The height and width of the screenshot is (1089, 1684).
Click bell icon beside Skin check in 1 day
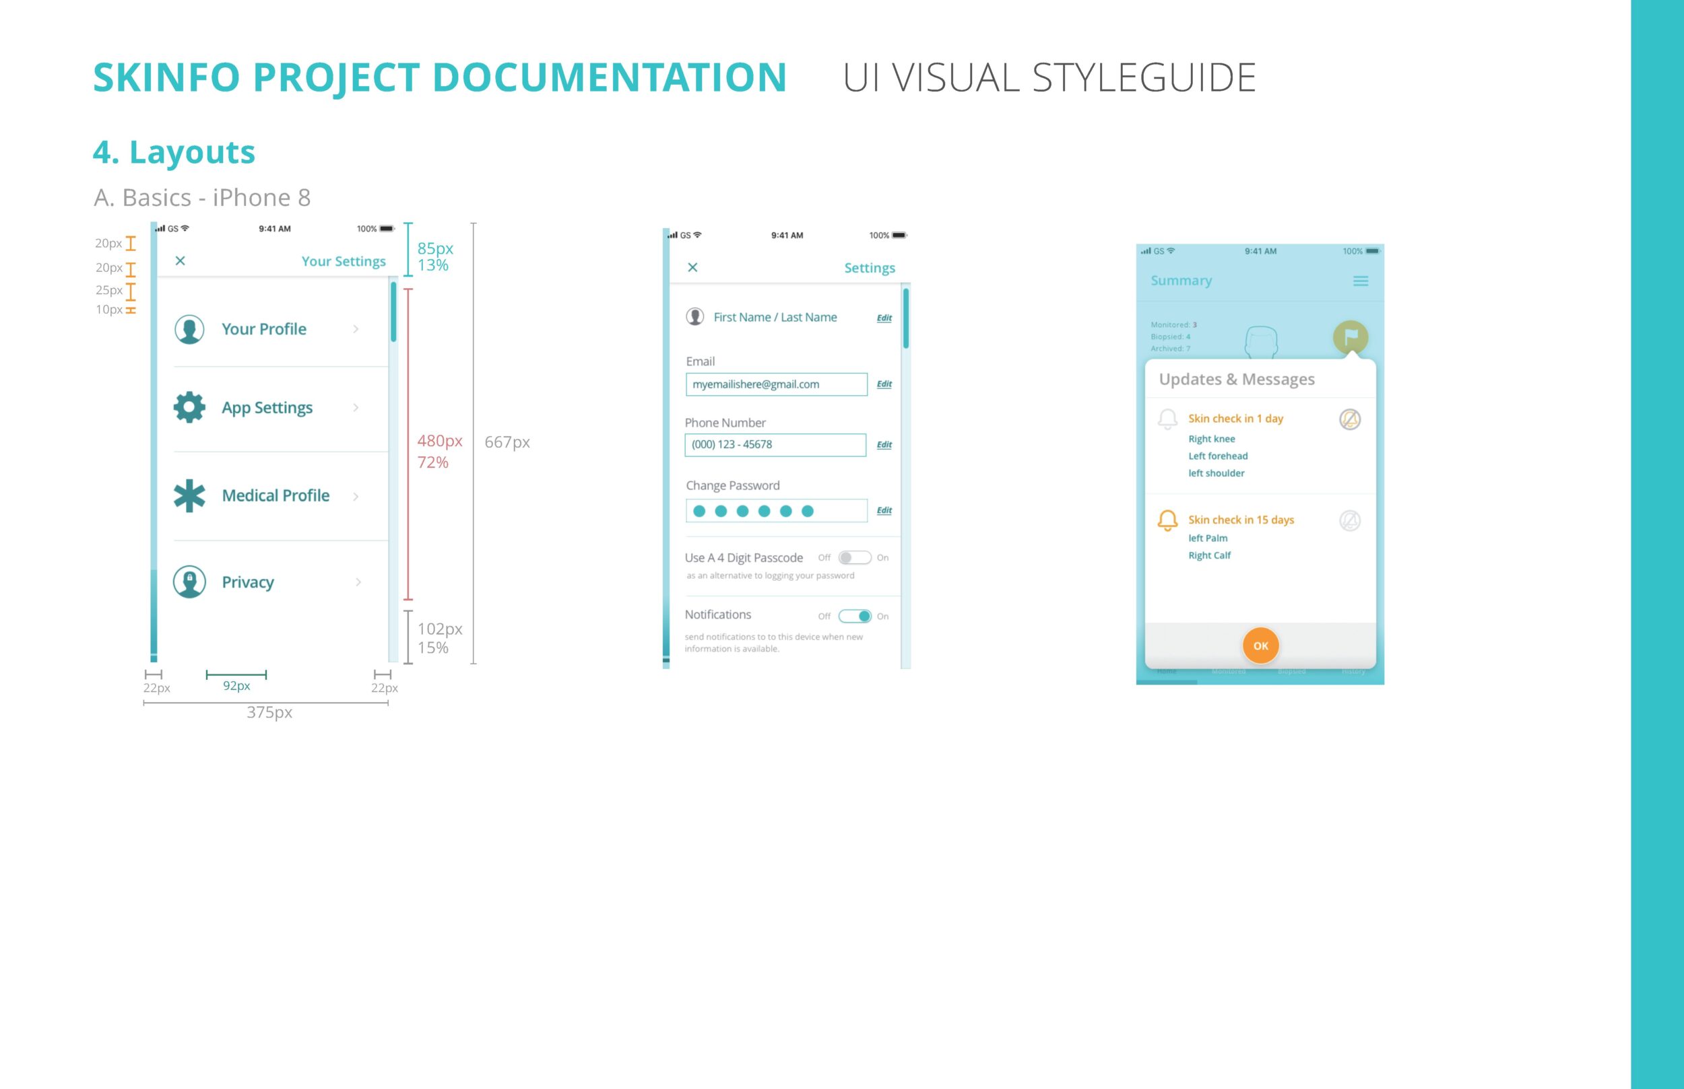click(x=1167, y=419)
